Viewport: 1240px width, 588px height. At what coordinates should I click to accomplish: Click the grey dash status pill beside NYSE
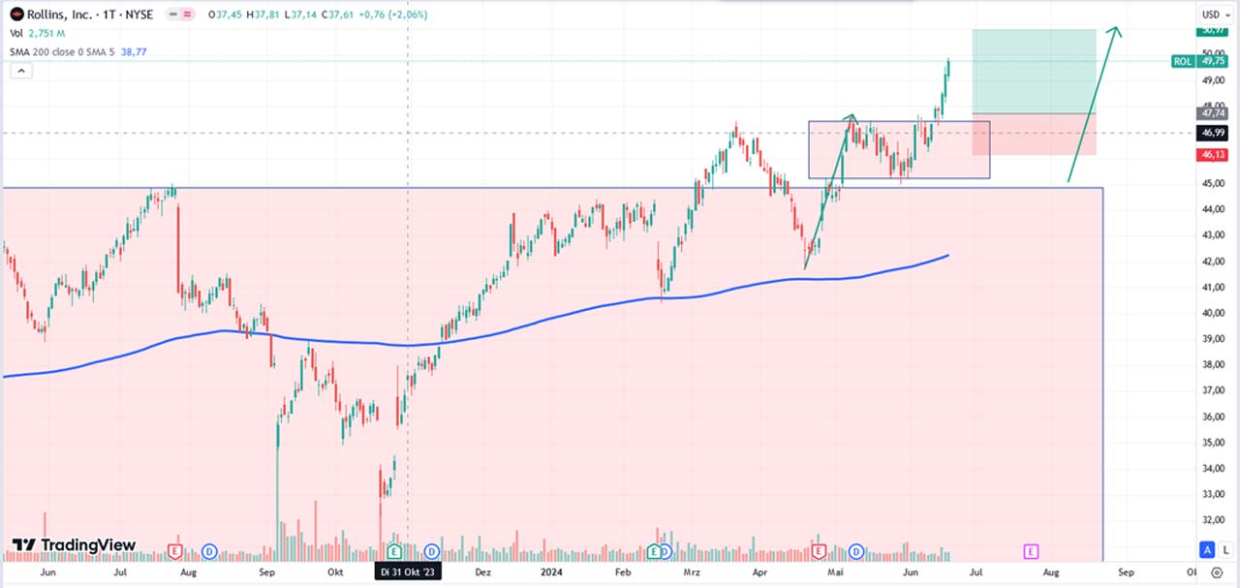pos(172,15)
